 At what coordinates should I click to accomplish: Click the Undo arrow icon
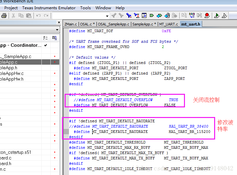38,16
